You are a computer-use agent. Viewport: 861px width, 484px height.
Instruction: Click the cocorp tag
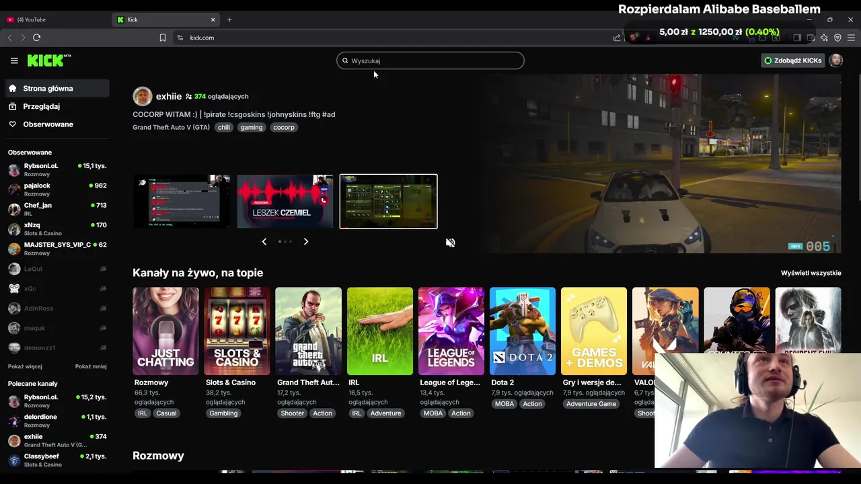point(284,127)
